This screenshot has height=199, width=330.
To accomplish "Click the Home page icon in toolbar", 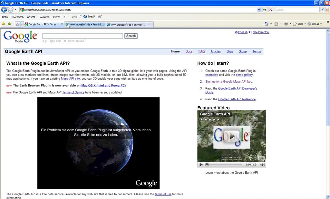I will coord(266,24).
